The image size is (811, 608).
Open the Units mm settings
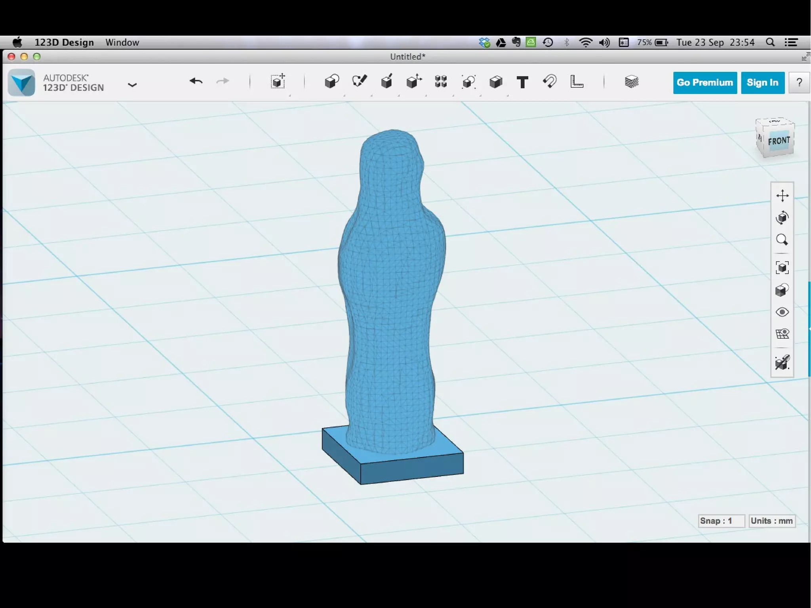click(x=771, y=521)
